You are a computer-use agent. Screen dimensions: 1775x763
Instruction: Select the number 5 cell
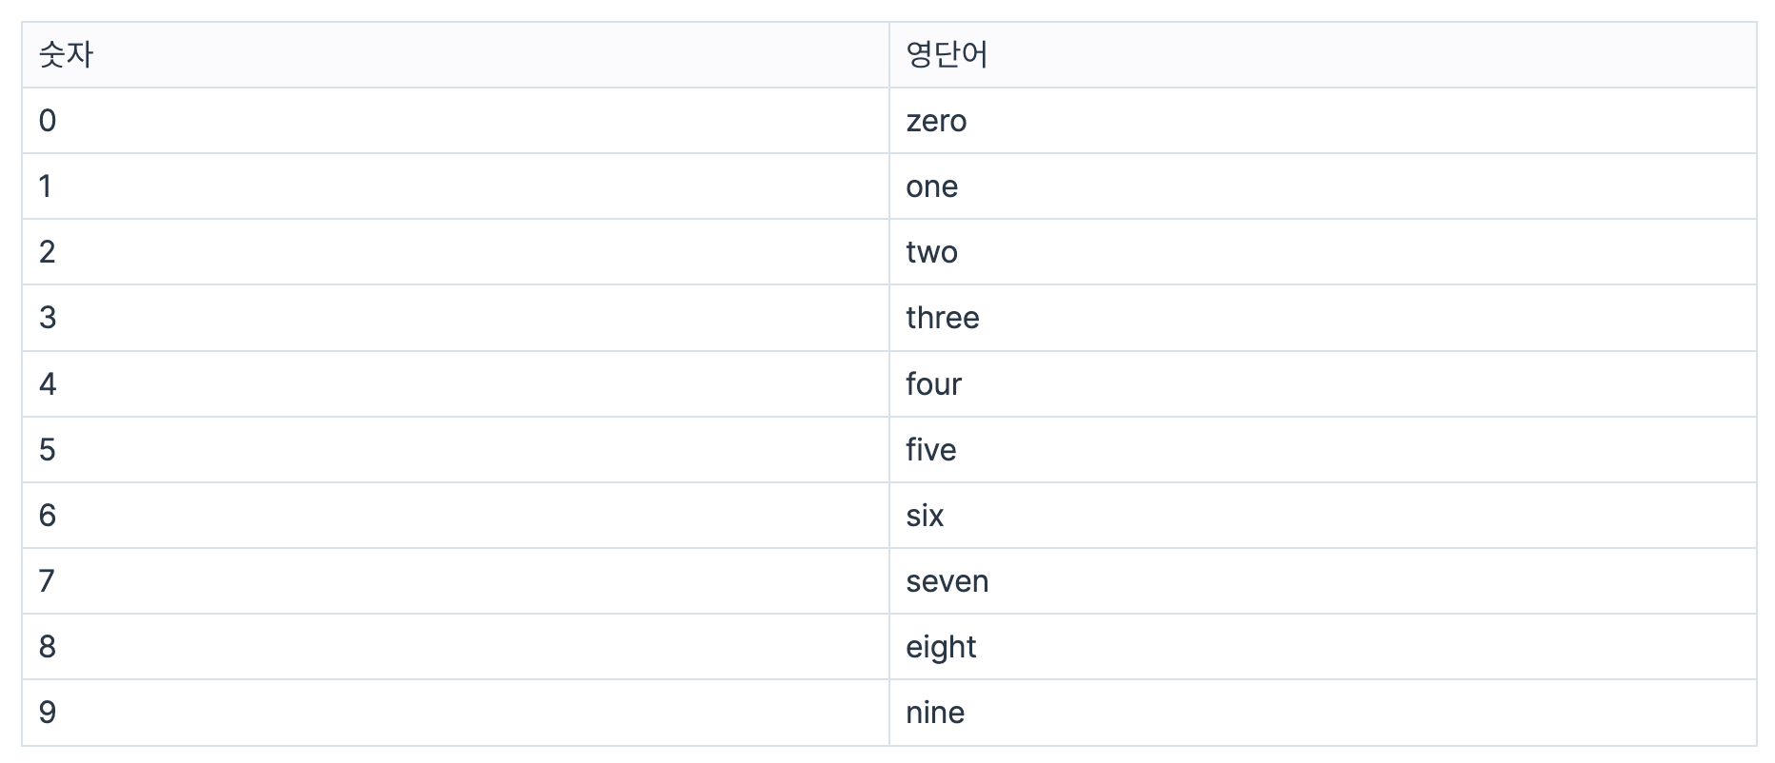tap(455, 449)
